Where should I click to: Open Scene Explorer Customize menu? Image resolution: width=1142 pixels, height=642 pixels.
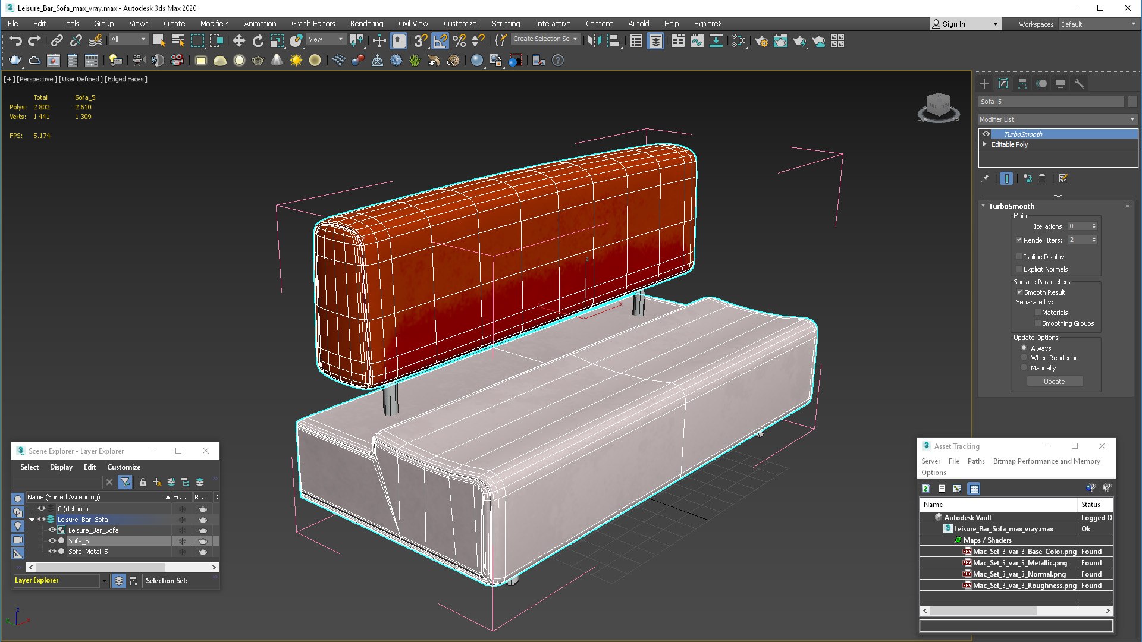click(124, 467)
